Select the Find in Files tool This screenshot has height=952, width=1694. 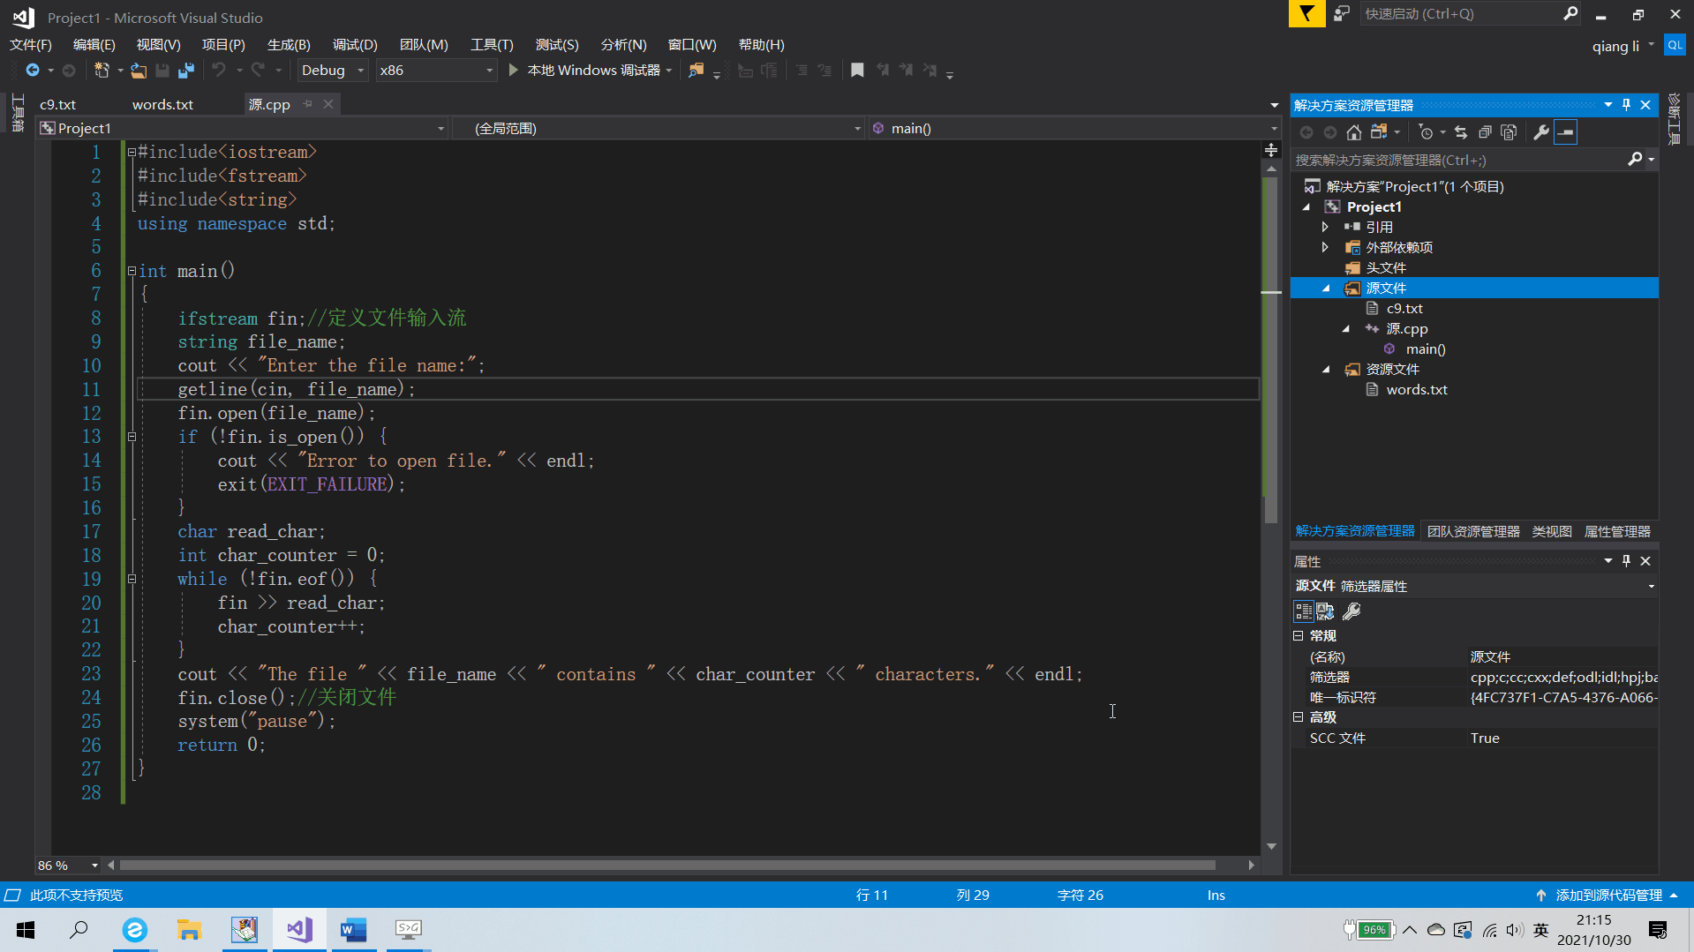696,71
